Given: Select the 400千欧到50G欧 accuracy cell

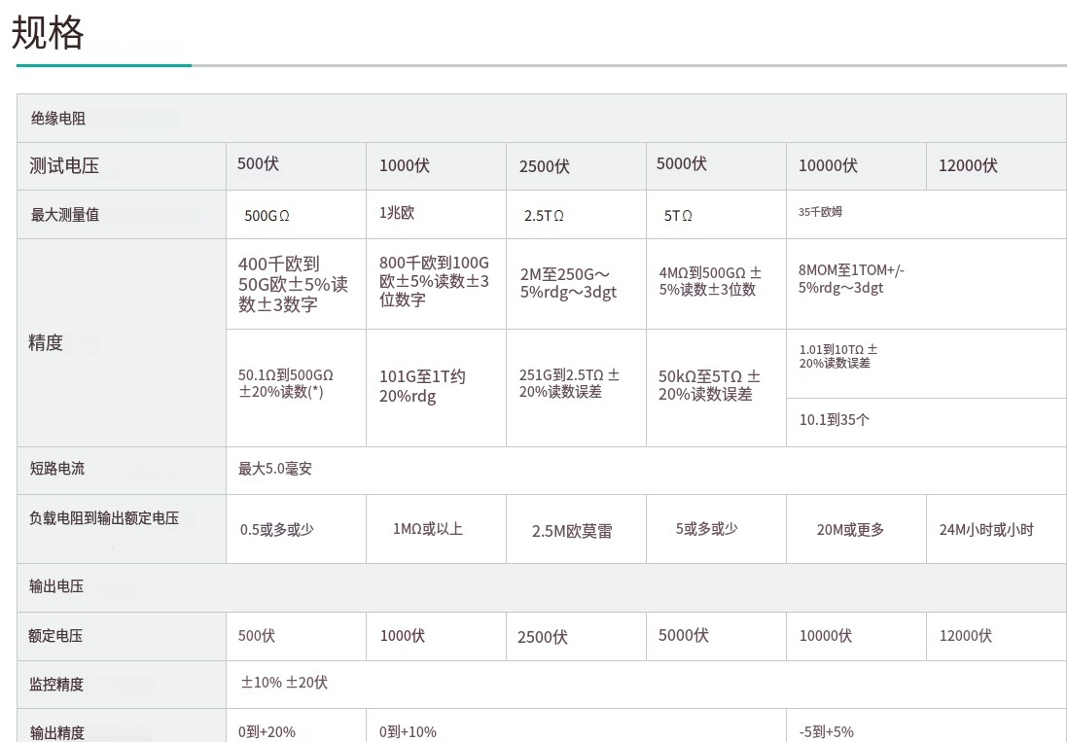Looking at the screenshot, I should click(x=293, y=284).
